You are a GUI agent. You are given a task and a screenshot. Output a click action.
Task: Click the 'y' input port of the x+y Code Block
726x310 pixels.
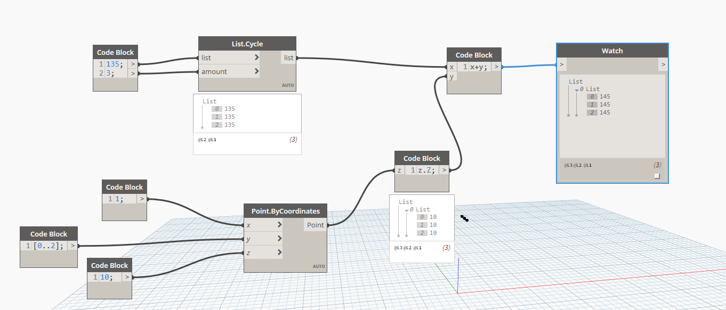pyautogui.click(x=452, y=77)
